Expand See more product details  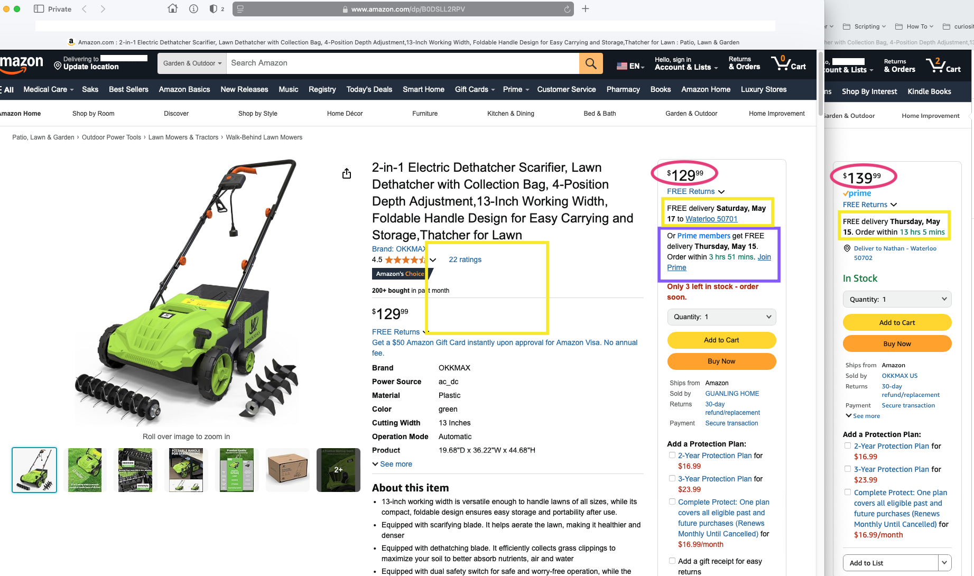click(392, 464)
